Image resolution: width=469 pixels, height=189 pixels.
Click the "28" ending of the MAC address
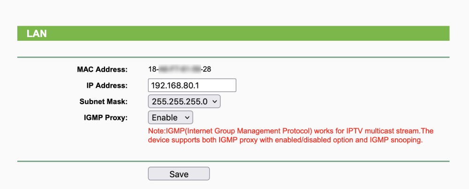(x=207, y=69)
